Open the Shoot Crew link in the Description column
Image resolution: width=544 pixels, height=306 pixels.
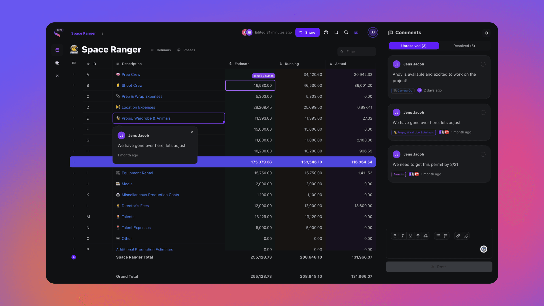[x=132, y=85]
